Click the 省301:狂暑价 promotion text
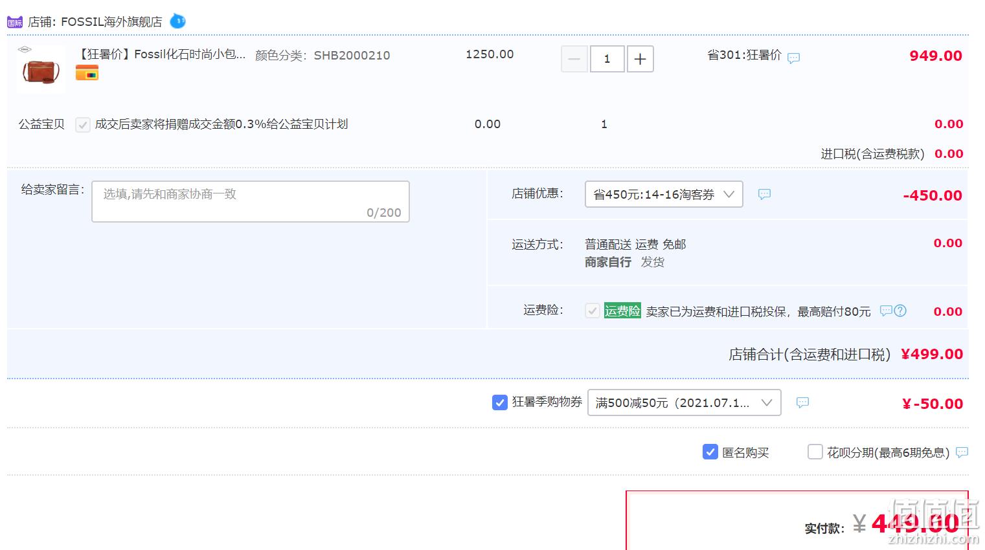Viewport: 985px width, 550px height. click(744, 55)
